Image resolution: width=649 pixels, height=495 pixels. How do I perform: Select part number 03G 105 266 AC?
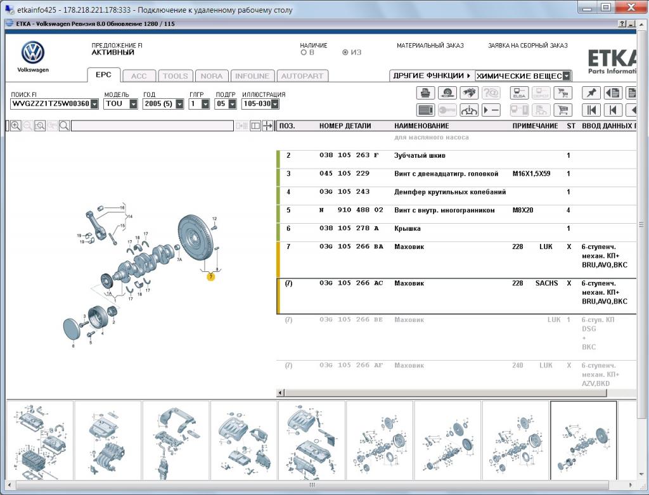pyautogui.click(x=351, y=283)
